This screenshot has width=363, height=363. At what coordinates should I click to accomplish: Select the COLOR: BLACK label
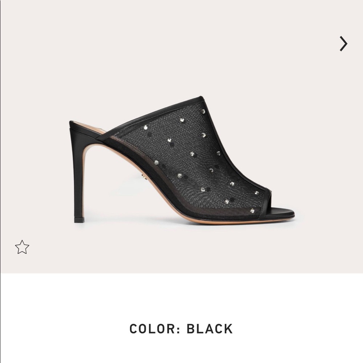[181, 329]
